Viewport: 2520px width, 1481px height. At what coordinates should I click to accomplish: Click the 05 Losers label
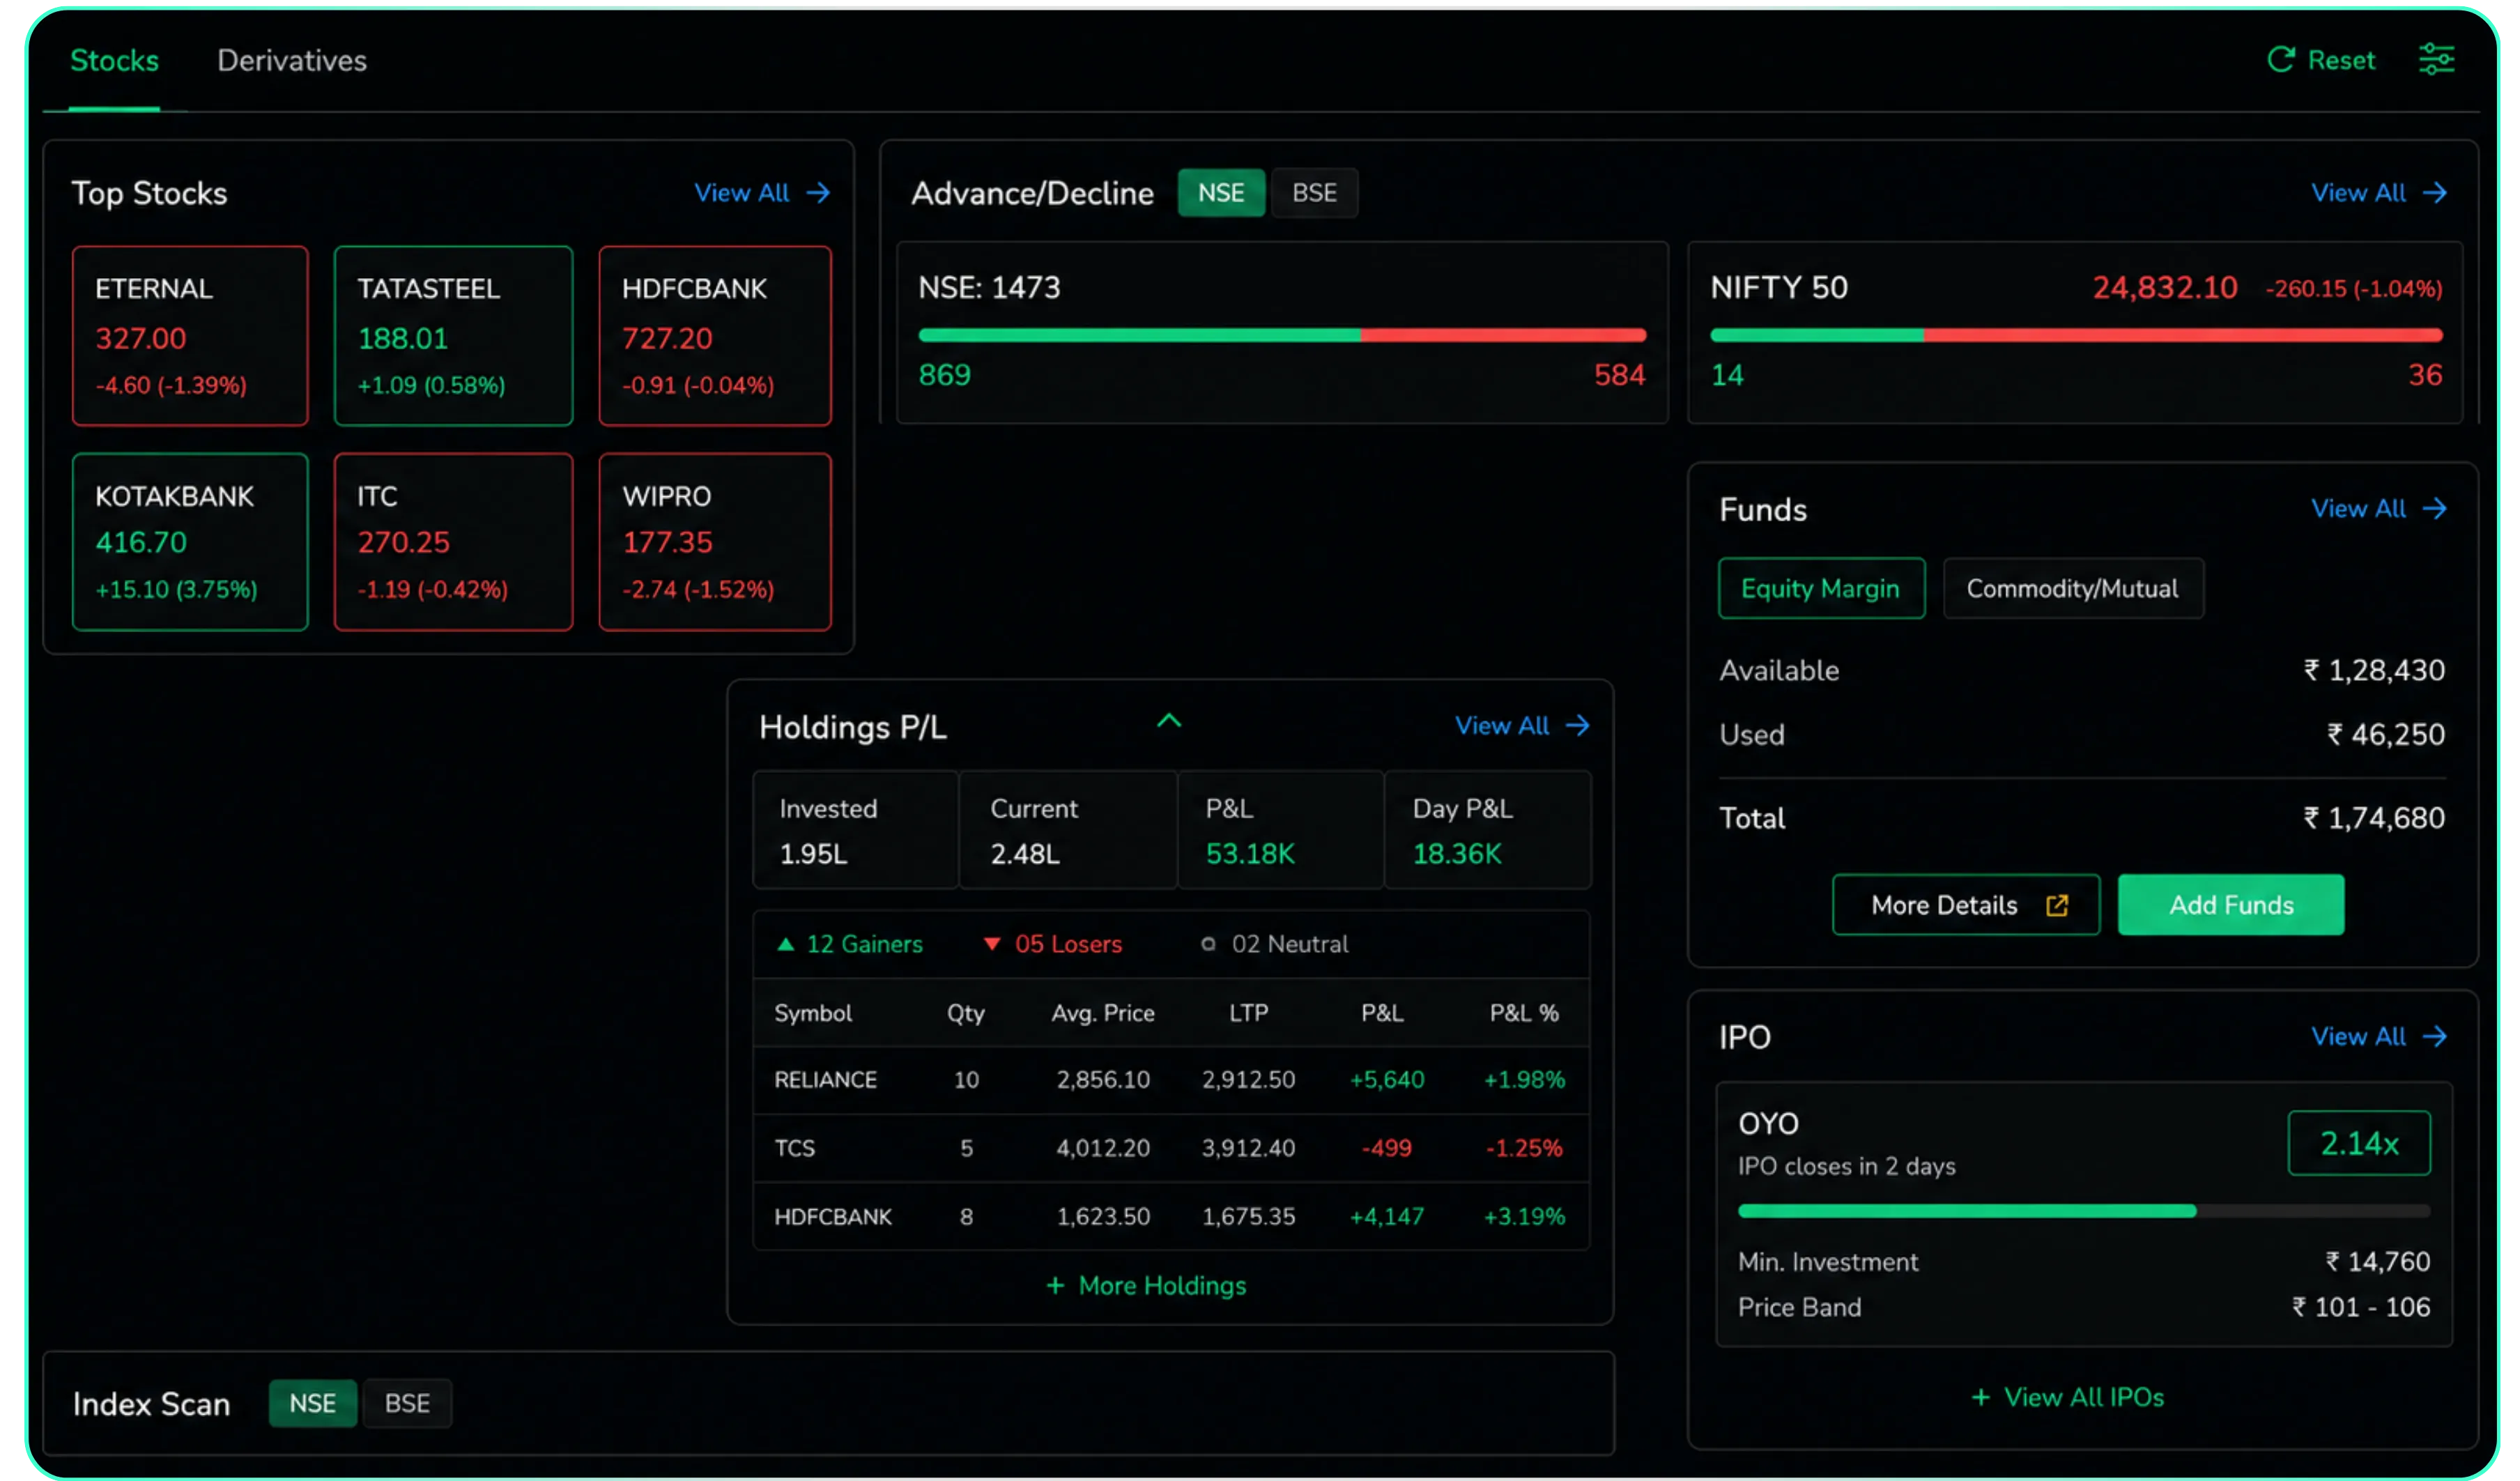coord(1068,944)
